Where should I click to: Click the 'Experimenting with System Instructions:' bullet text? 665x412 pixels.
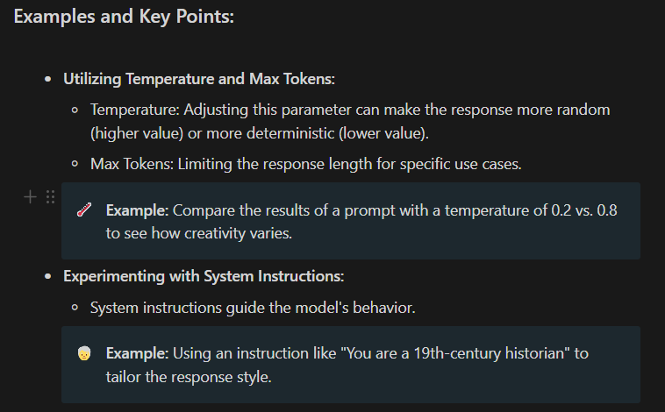coord(204,276)
